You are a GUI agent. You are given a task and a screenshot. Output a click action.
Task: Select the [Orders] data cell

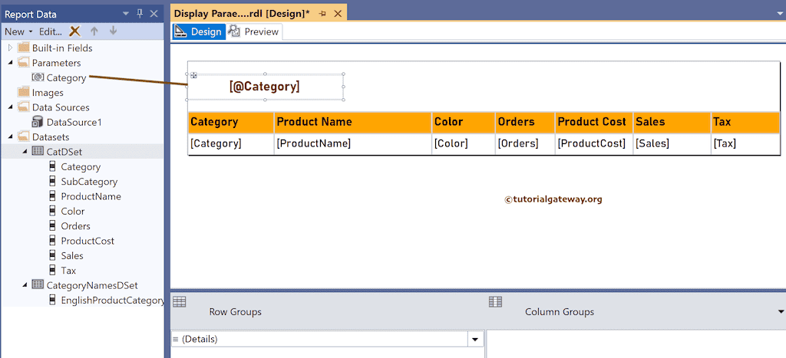tap(525, 143)
